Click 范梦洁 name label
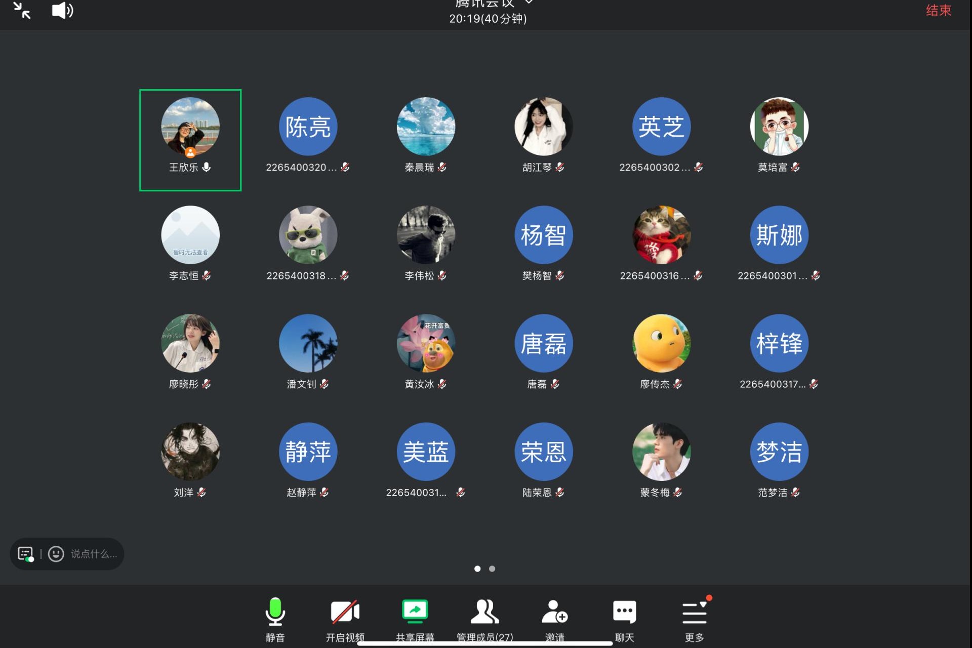 772,493
